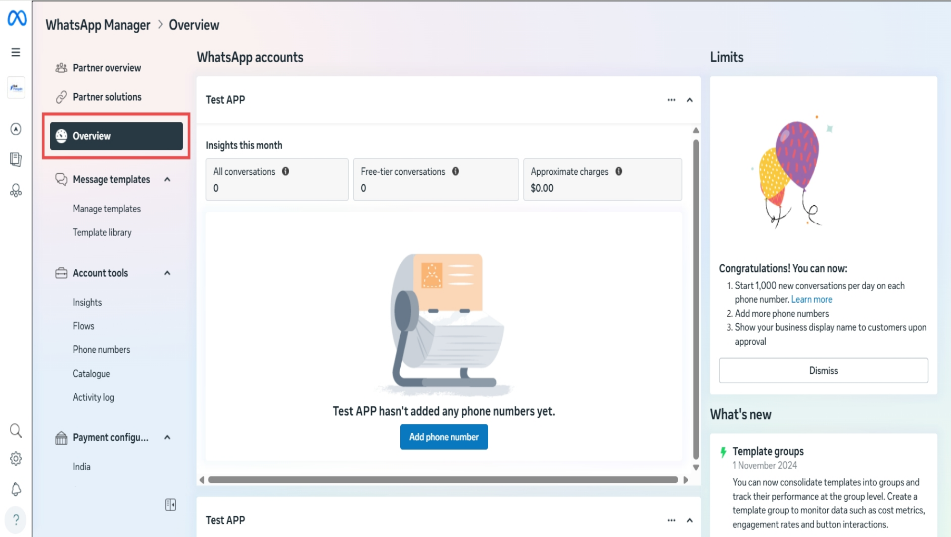Click the compass icon in left rail

coord(16,129)
